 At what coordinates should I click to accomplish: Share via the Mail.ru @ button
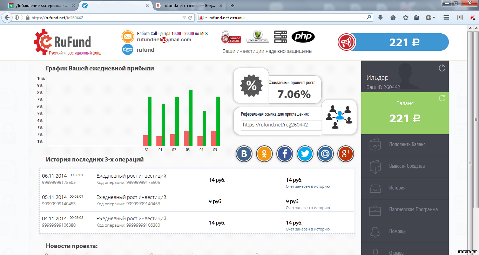point(325,154)
